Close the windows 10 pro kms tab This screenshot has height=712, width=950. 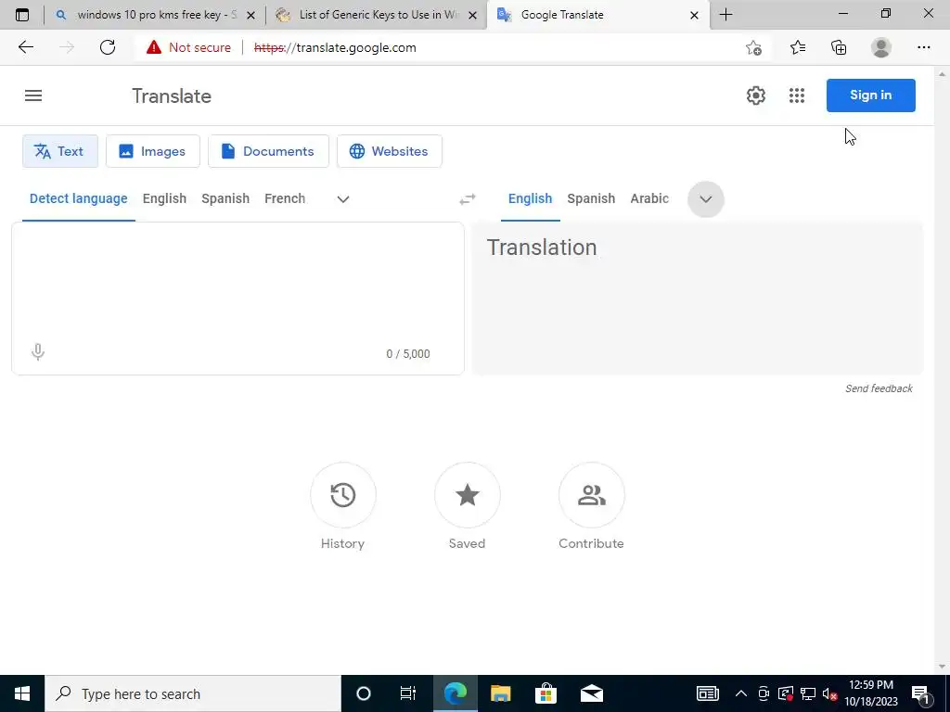(250, 15)
